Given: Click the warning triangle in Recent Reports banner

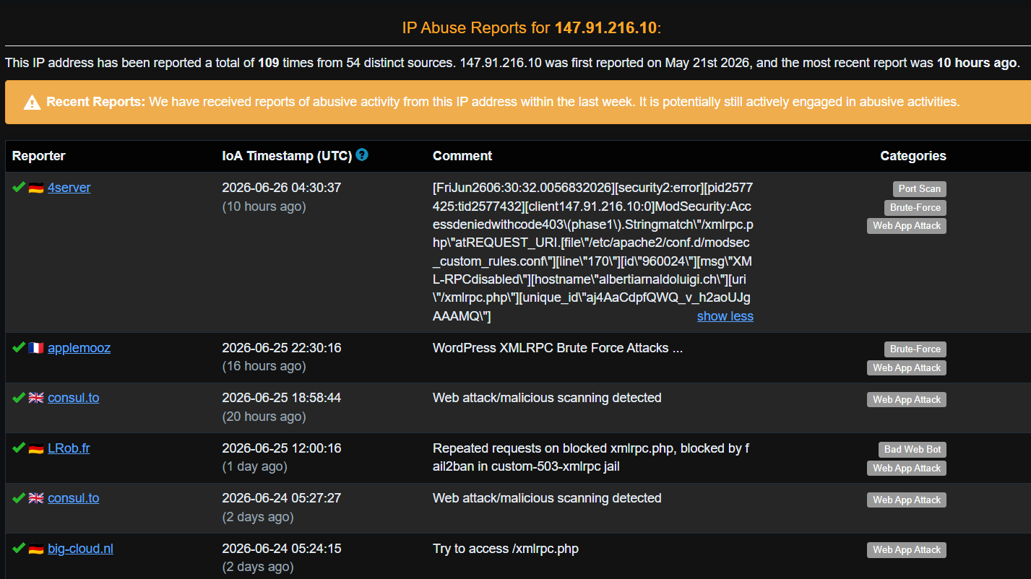Looking at the screenshot, I should [x=32, y=103].
